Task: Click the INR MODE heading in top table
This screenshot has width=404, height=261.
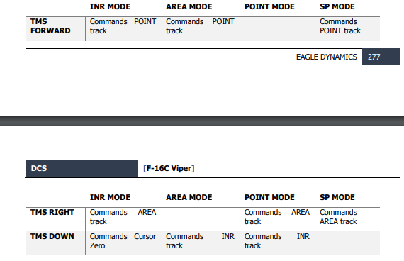Action: tap(110, 6)
